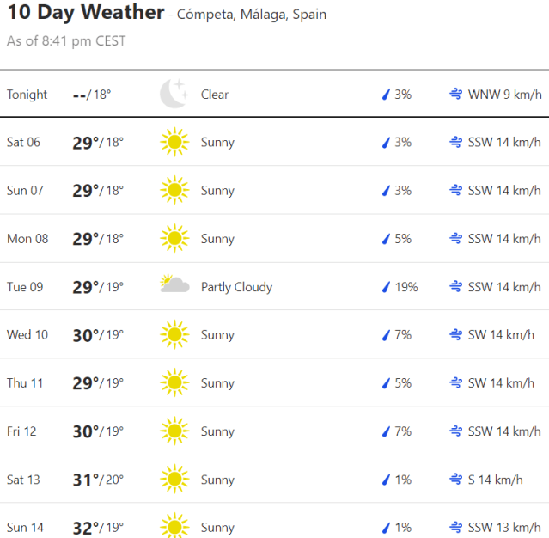The image size is (549, 538).
Task: Click the moon icon for Tonight
Action: tap(174, 94)
